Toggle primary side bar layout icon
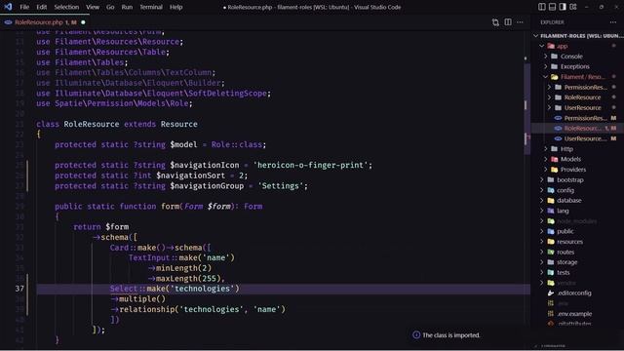 click(542, 7)
